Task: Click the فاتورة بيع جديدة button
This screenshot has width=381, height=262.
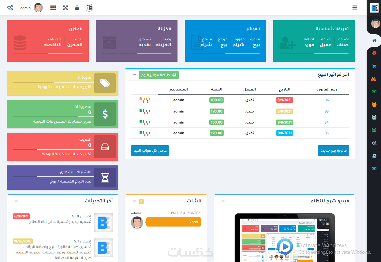Action: click(334, 150)
